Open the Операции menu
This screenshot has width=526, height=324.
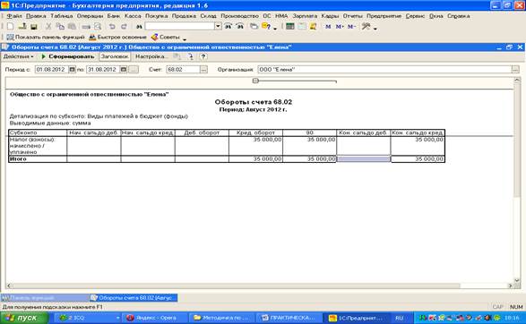(90, 16)
